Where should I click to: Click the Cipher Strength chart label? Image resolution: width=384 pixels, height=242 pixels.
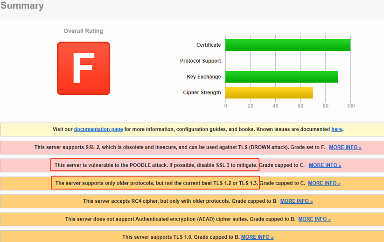click(202, 93)
